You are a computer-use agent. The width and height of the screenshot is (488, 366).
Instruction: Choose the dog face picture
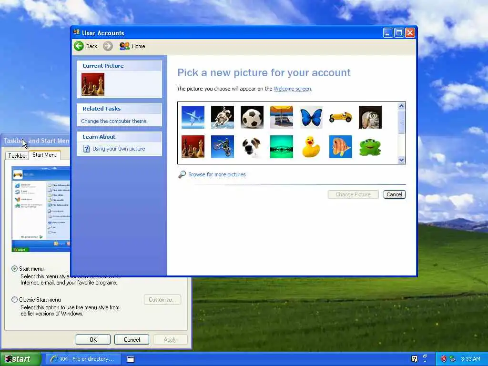pyautogui.click(x=252, y=147)
